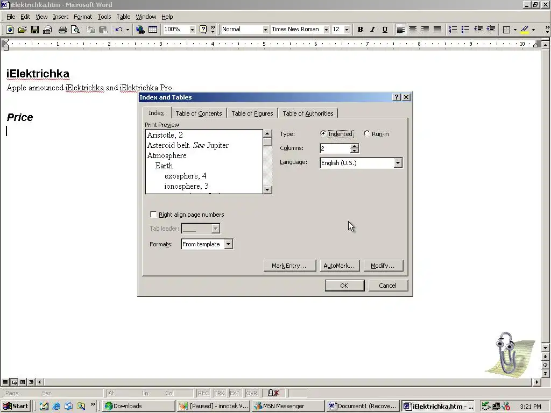
Task: Click the Print toolbar icon
Action: 63,30
